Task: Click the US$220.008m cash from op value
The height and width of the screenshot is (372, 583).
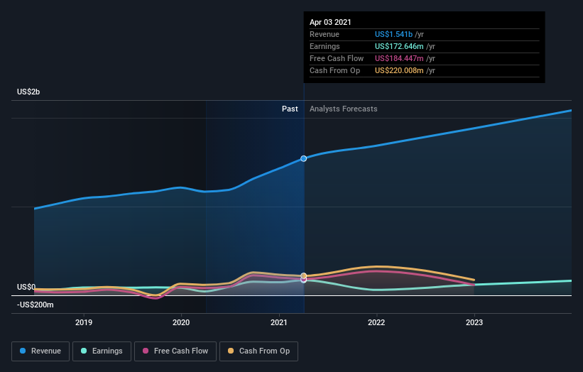Action: pyautogui.click(x=399, y=70)
